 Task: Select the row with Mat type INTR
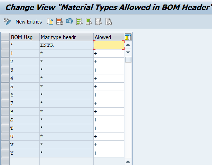point(5,45)
